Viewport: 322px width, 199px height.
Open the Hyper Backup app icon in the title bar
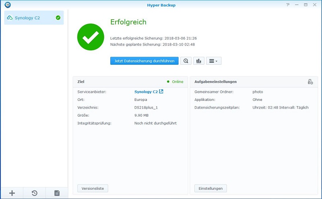click(8, 5)
